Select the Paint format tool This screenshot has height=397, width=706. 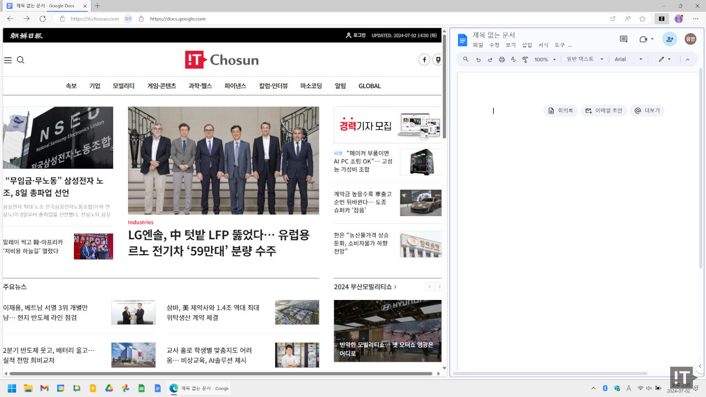(525, 59)
